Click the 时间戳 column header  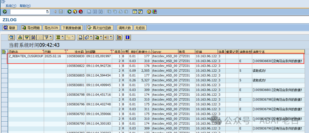point(99,52)
